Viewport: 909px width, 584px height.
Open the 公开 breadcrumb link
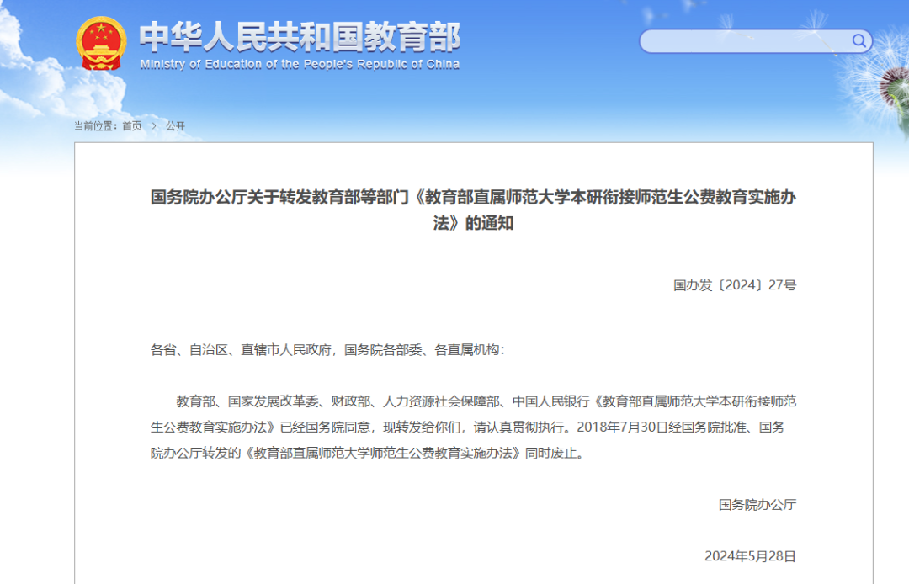coord(175,125)
